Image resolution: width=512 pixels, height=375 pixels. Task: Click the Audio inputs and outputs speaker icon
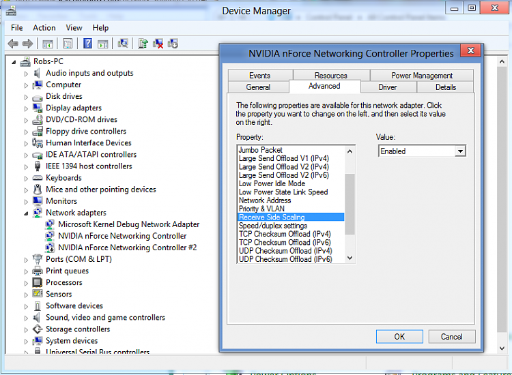pyautogui.click(x=37, y=73)
